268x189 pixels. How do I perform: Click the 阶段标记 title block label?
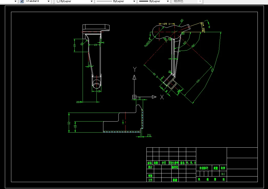(204, 168)
